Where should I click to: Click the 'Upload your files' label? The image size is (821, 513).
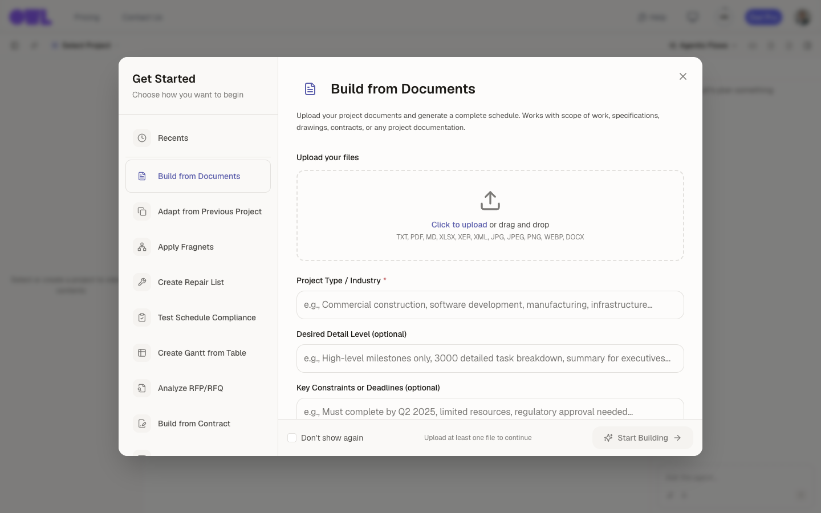point(328,157)
